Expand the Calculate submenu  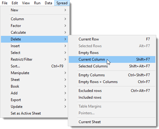point(35,32)
